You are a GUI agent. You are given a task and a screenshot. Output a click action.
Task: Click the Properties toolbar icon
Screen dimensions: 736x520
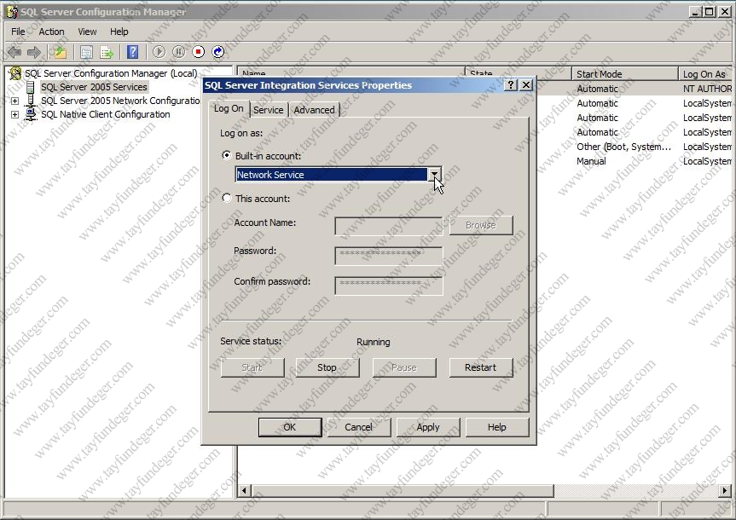point(86,52)
